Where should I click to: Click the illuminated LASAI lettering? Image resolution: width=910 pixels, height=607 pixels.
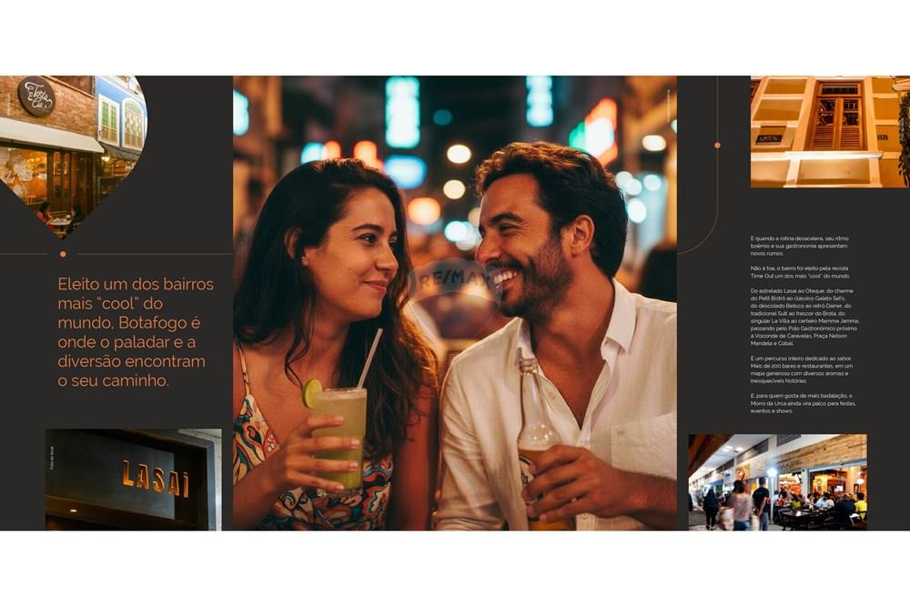155,478
